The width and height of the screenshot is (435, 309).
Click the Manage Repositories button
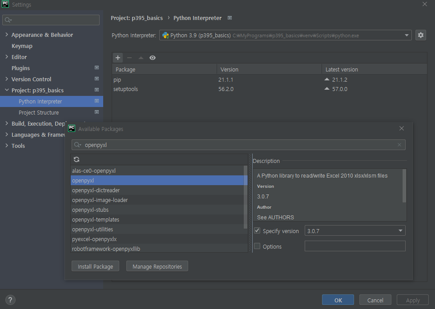click(x=157, y=266)
